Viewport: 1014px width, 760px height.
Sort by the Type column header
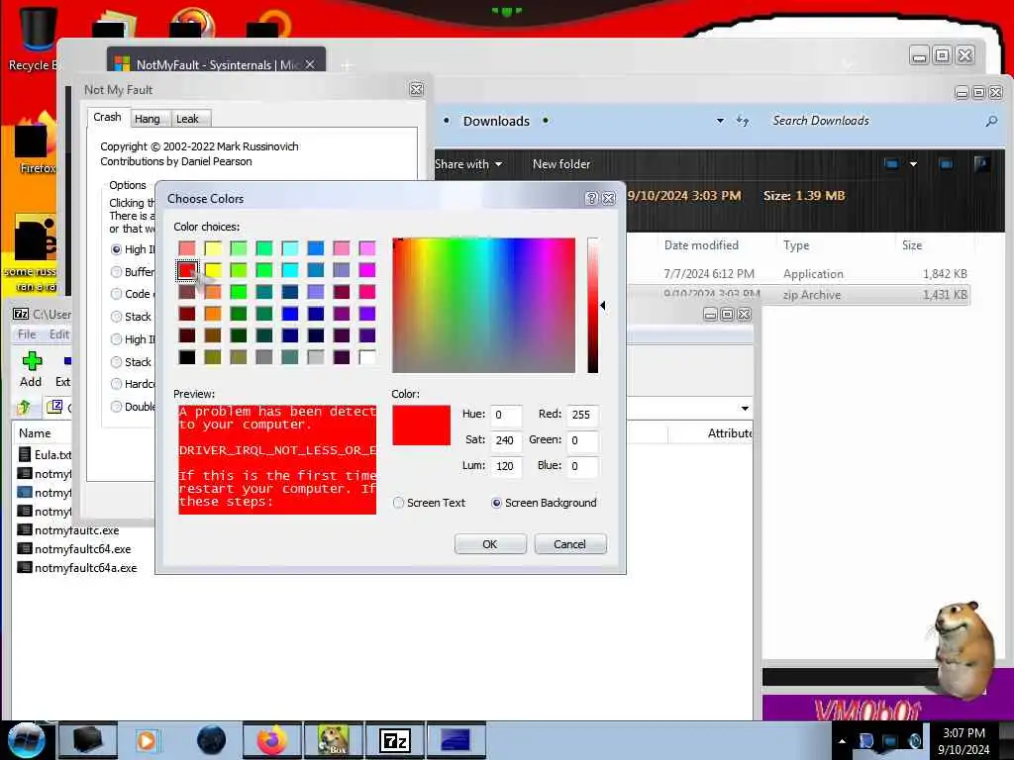(x=796, y=245)
